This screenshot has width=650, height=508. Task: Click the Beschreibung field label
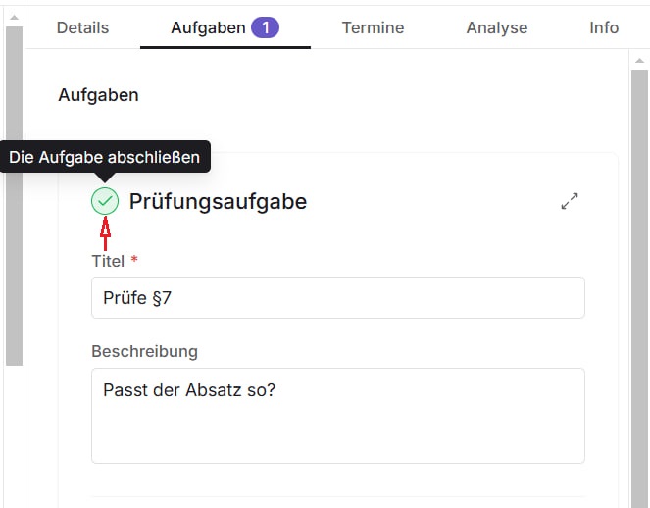144,351
